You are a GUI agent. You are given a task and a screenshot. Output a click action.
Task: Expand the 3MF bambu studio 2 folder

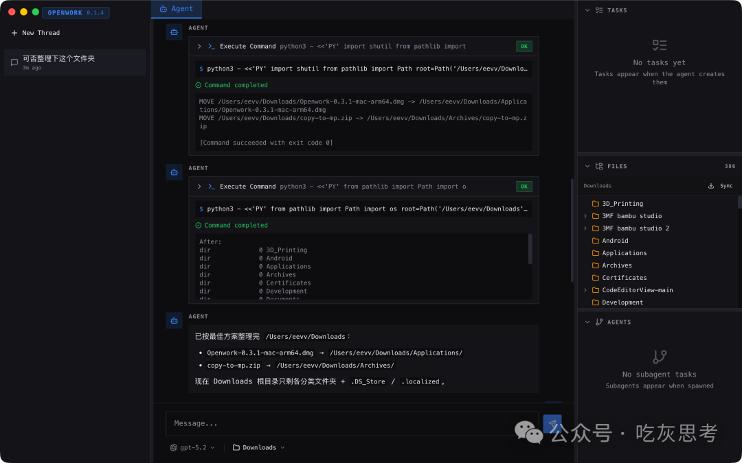click(x=585, y=228)
